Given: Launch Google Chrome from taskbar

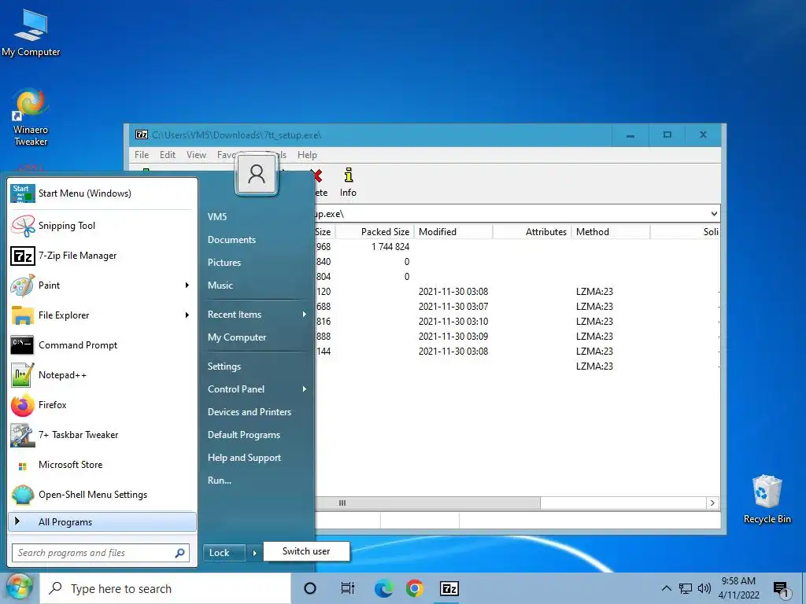Looking at the screenshot, I should point(415,588).
